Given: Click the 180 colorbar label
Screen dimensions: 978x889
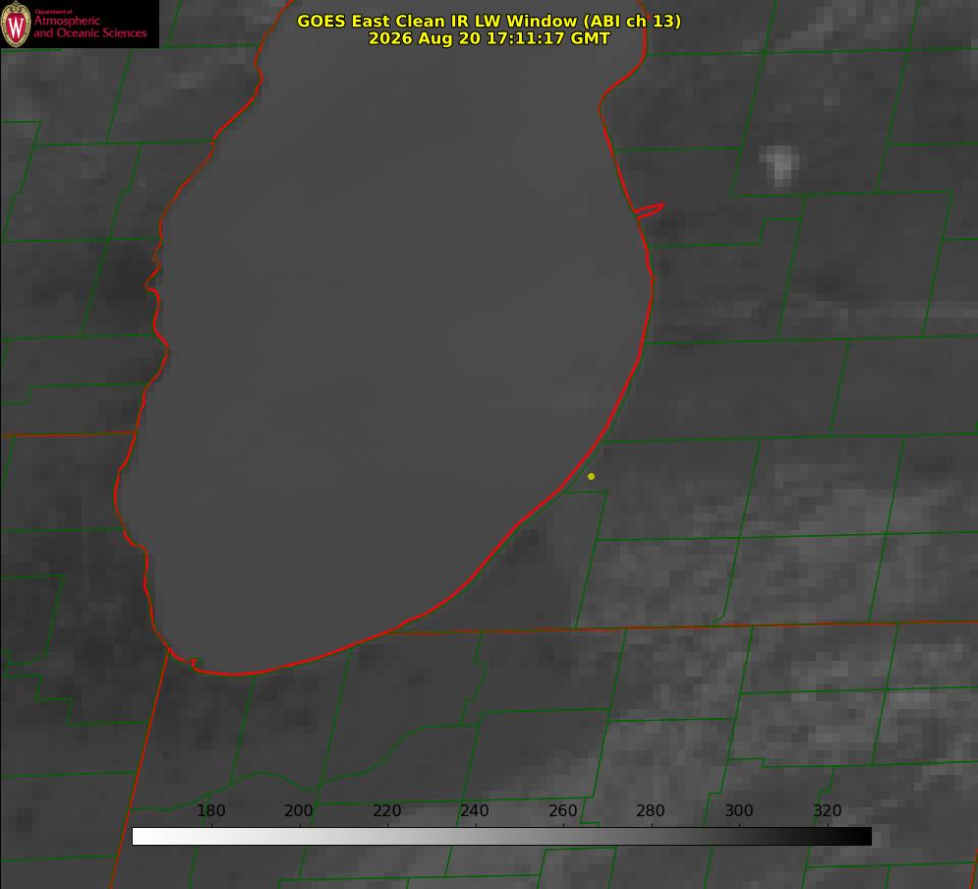Looking at the screenshot, I should point(210,810).
